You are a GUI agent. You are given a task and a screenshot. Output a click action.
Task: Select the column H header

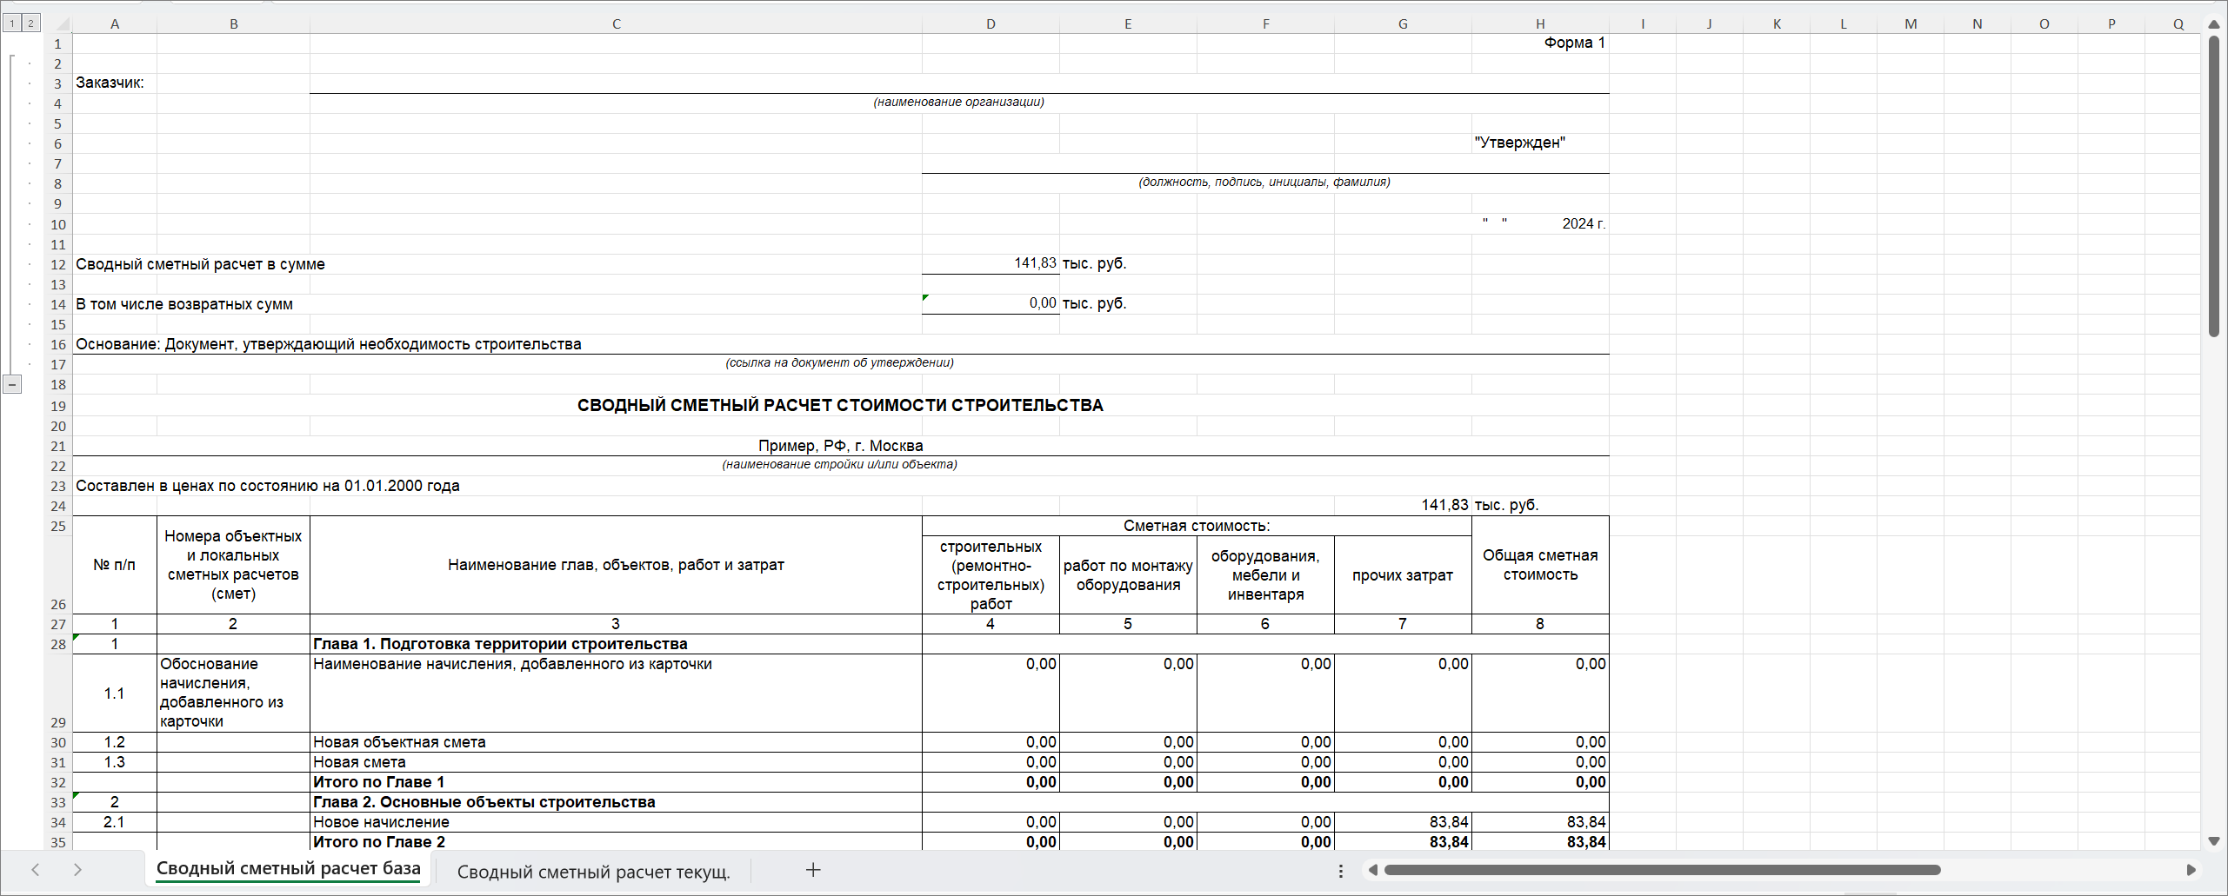pyautogui.click(x=1540, y=24)
